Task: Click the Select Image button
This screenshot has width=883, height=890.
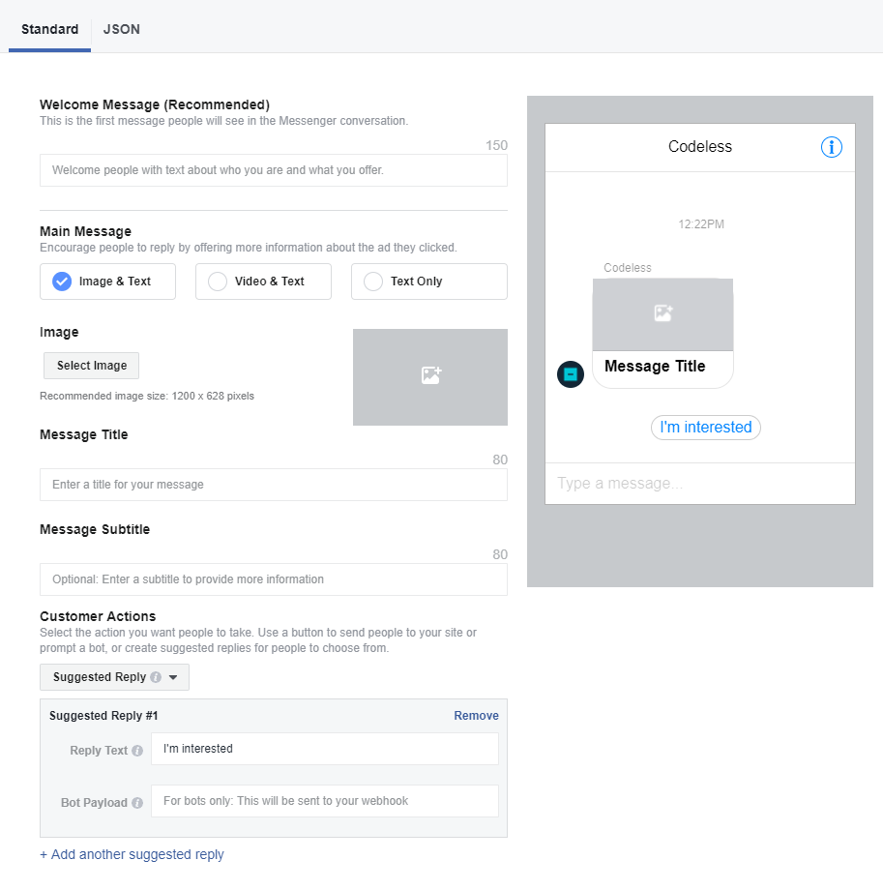Action: click(90, 365)
